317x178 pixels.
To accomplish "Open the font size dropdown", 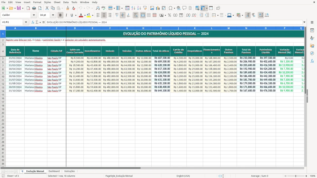I will coord(53,15).
